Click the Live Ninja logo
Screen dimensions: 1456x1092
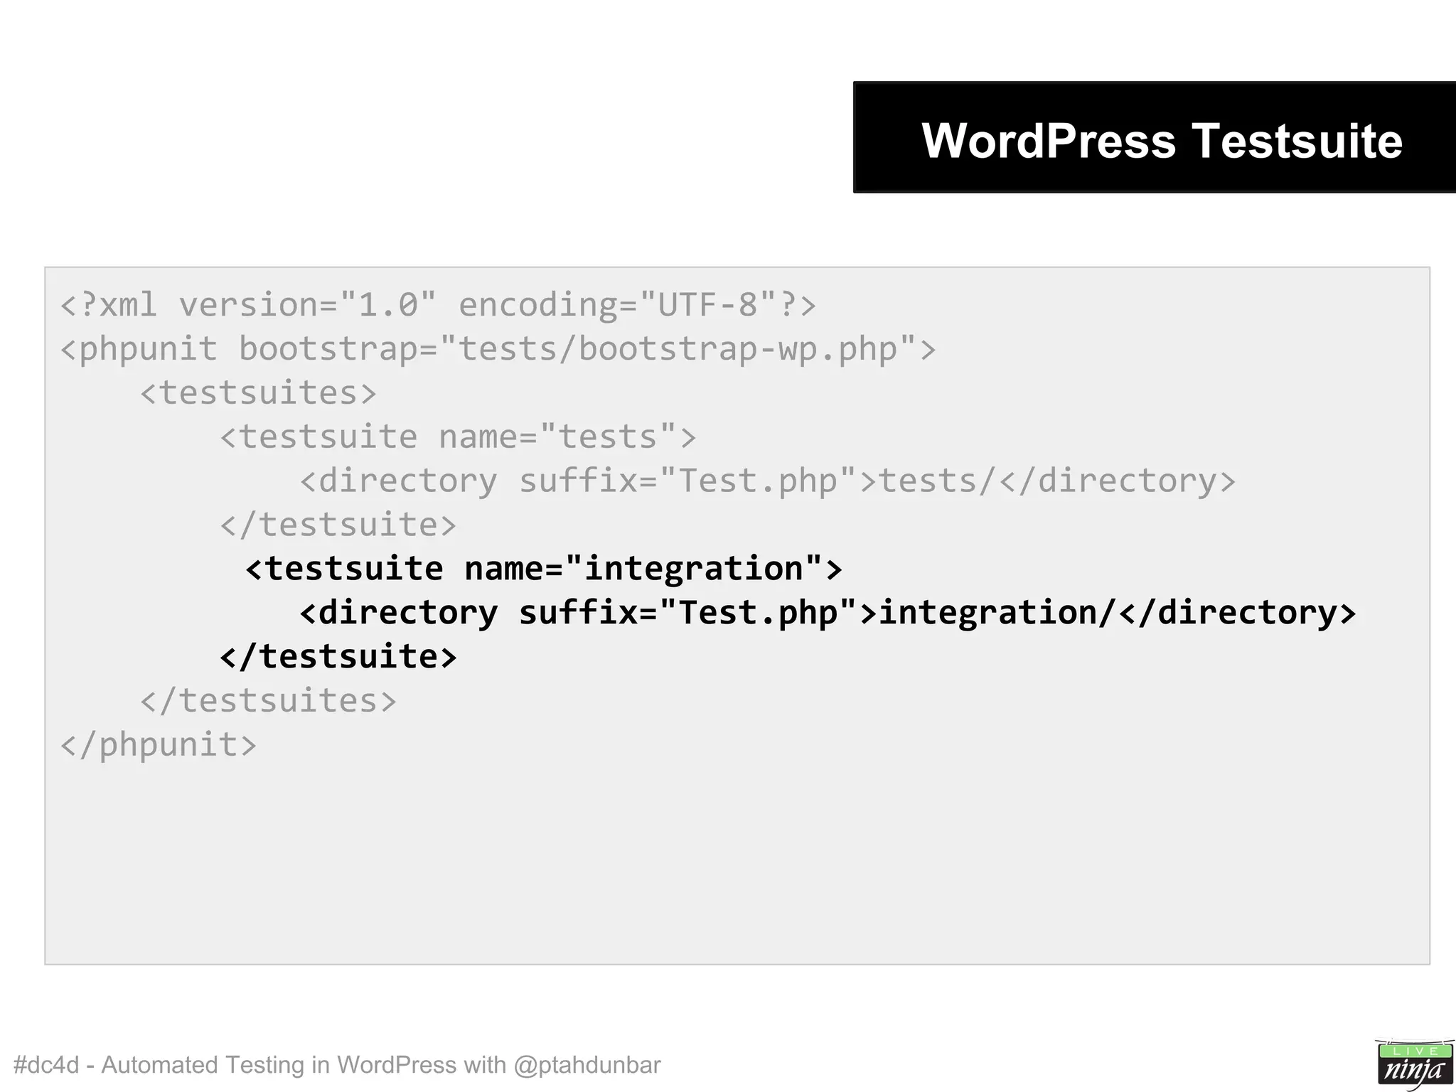click(1413, 1064)
